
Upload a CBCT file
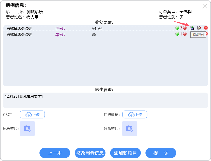(32, 114)
